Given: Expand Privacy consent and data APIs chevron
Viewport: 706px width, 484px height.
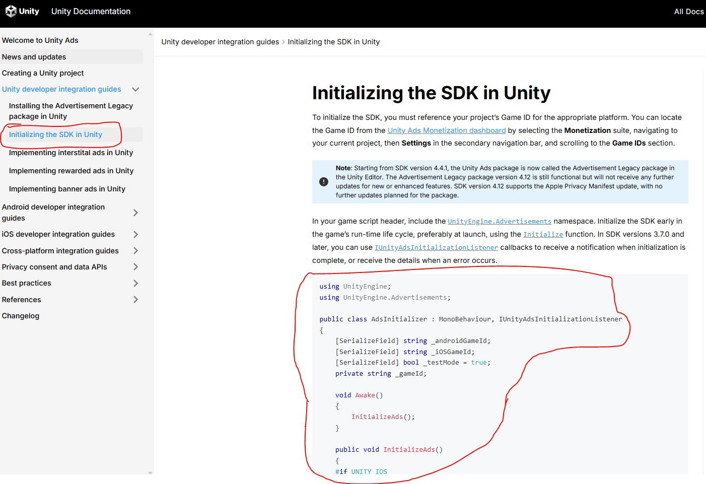Looking at the screenshot, I should (135, 267).
